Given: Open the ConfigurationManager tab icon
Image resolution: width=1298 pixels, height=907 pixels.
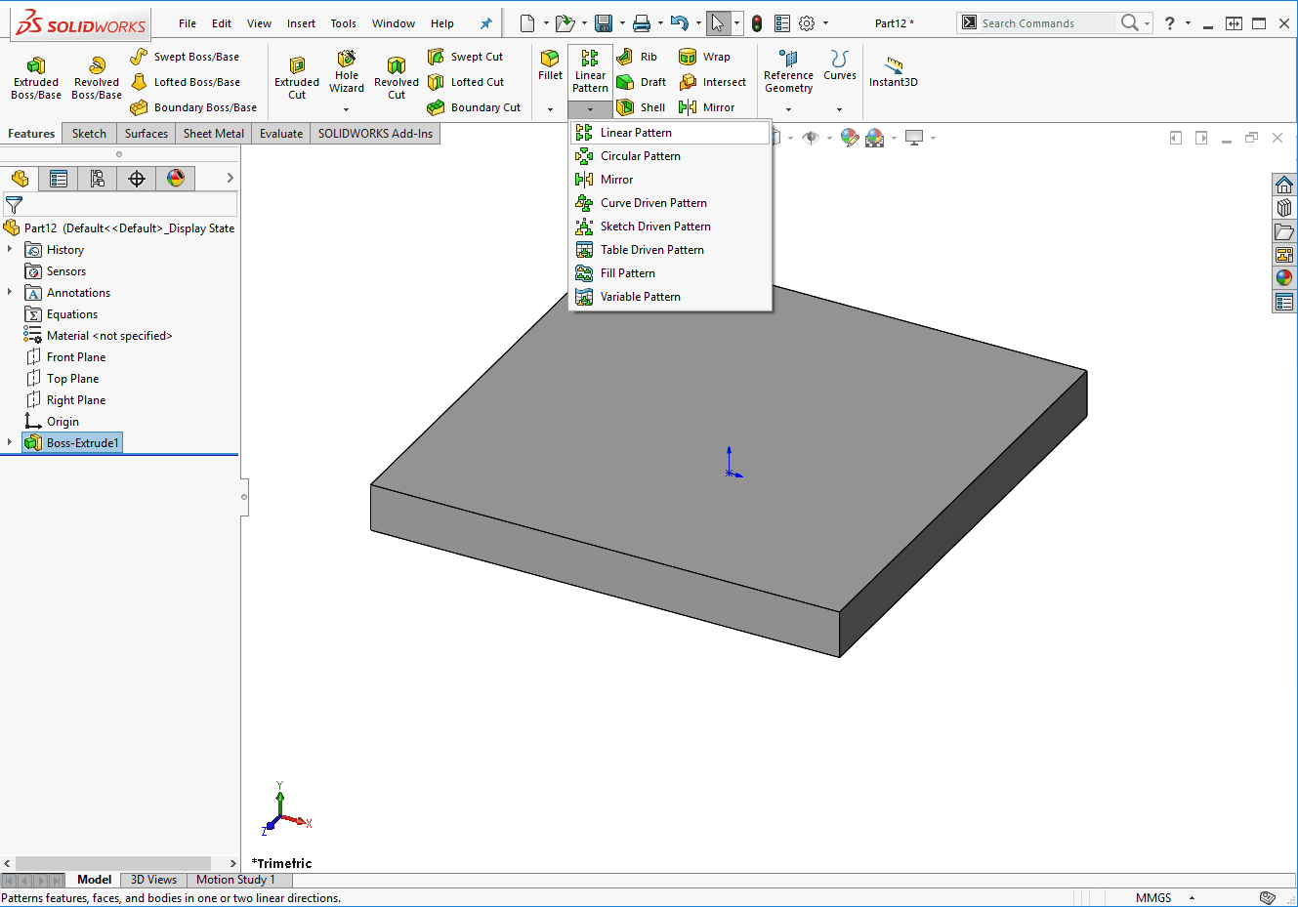Looking at the screenshot, I should [x=98, y=179].
